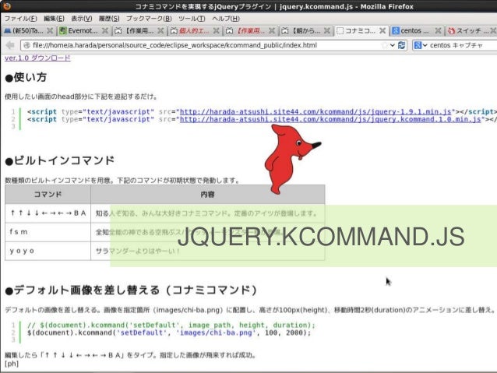Click the back arrow navigation button
The height and width of the screenshot is (373, 497).
coord(10,45)
